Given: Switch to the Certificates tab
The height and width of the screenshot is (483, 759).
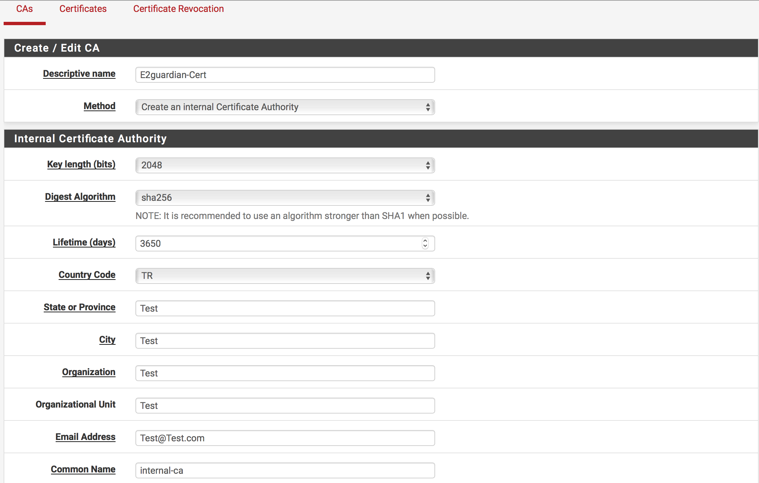Looking at the screenshot, I should (x=83, y=9).
